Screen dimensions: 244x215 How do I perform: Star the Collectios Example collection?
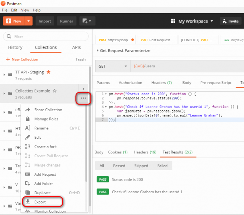(x=55, y=91)
